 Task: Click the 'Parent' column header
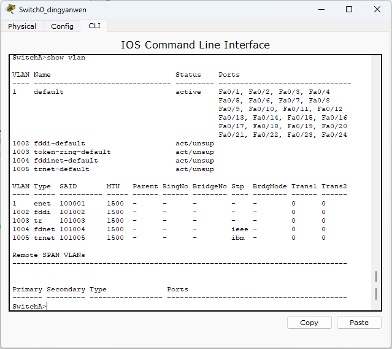[145, 186]
